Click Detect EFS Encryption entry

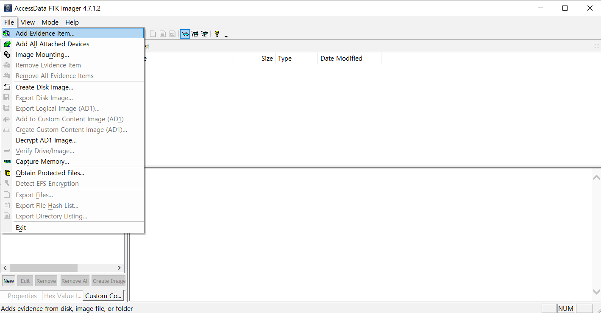[72, 183]
